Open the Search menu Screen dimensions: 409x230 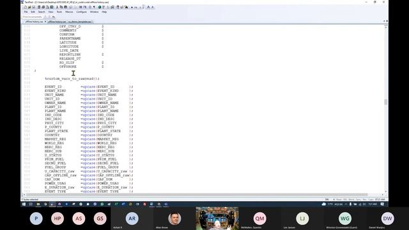tap(42, 12)
